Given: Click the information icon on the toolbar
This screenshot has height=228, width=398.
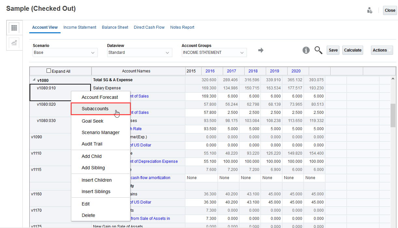Looking at the screenshot, I should [306, 50].
